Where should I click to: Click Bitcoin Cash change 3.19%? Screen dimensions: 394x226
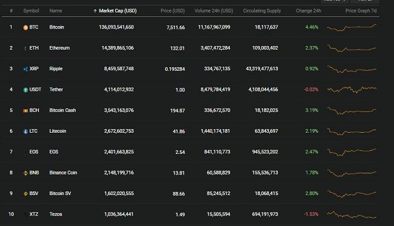tap(312, 110)
